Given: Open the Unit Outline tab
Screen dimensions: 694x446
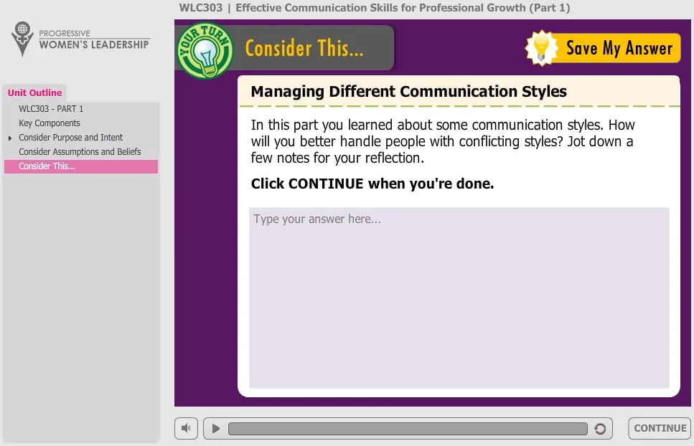Looking at the screenshot, I should click(x=35, y=92).
